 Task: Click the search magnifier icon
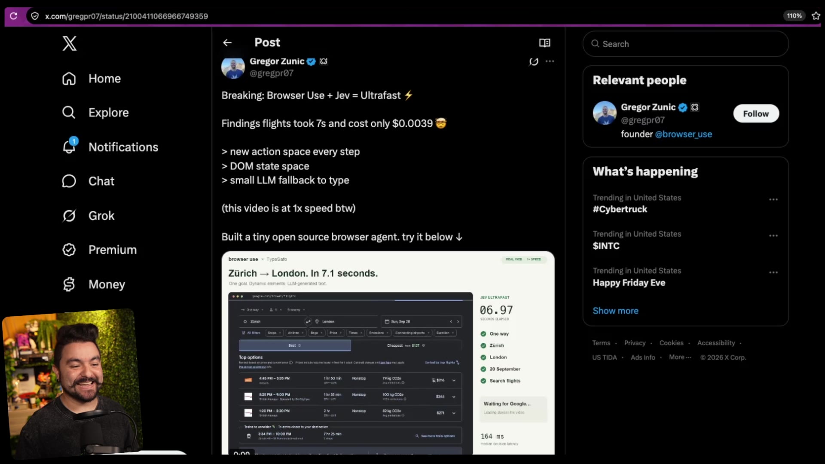tap(595, 44)
